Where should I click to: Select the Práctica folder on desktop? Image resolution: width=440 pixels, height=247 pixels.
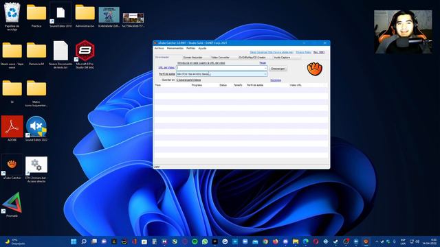(x=36, y=15)
